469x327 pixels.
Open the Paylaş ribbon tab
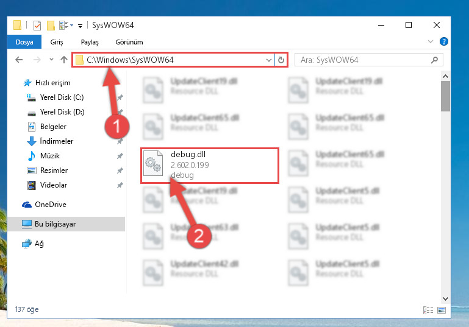point(90,42)
